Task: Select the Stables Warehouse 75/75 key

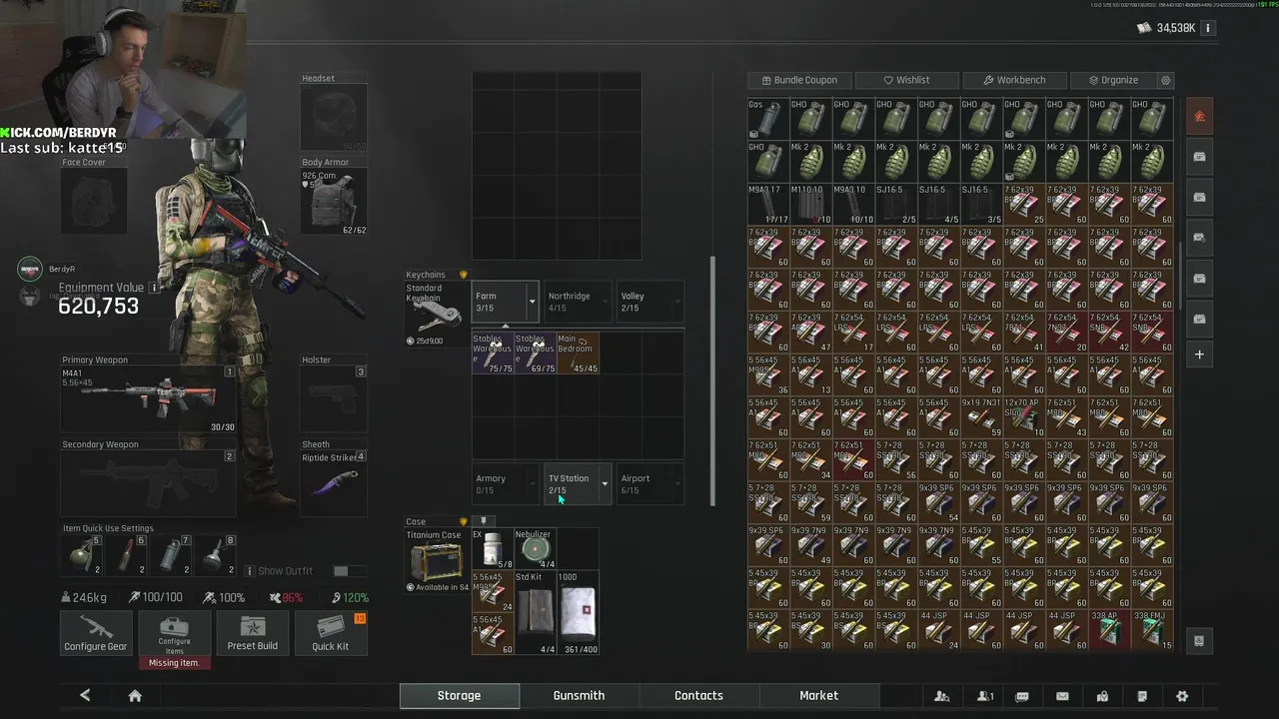Action: coord(493,354)
